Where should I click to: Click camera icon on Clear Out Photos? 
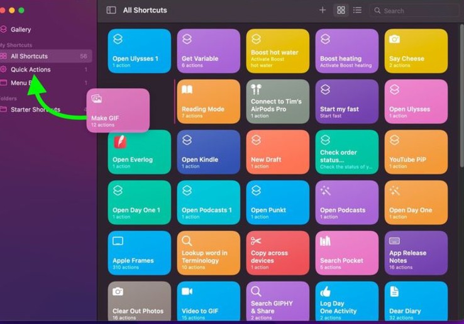pos(118,291)
